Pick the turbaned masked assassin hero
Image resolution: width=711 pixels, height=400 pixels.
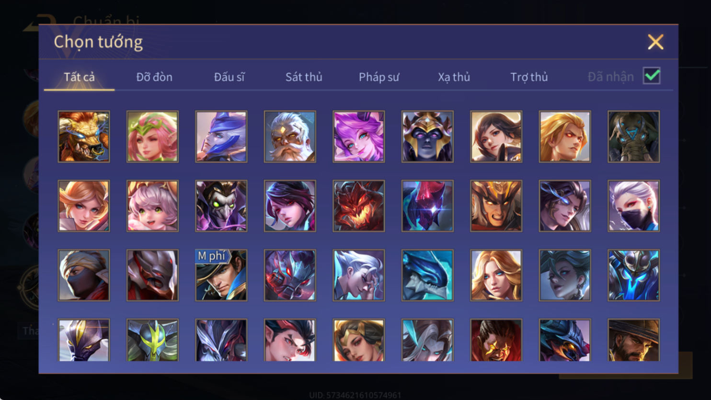(x=84, y=275)
